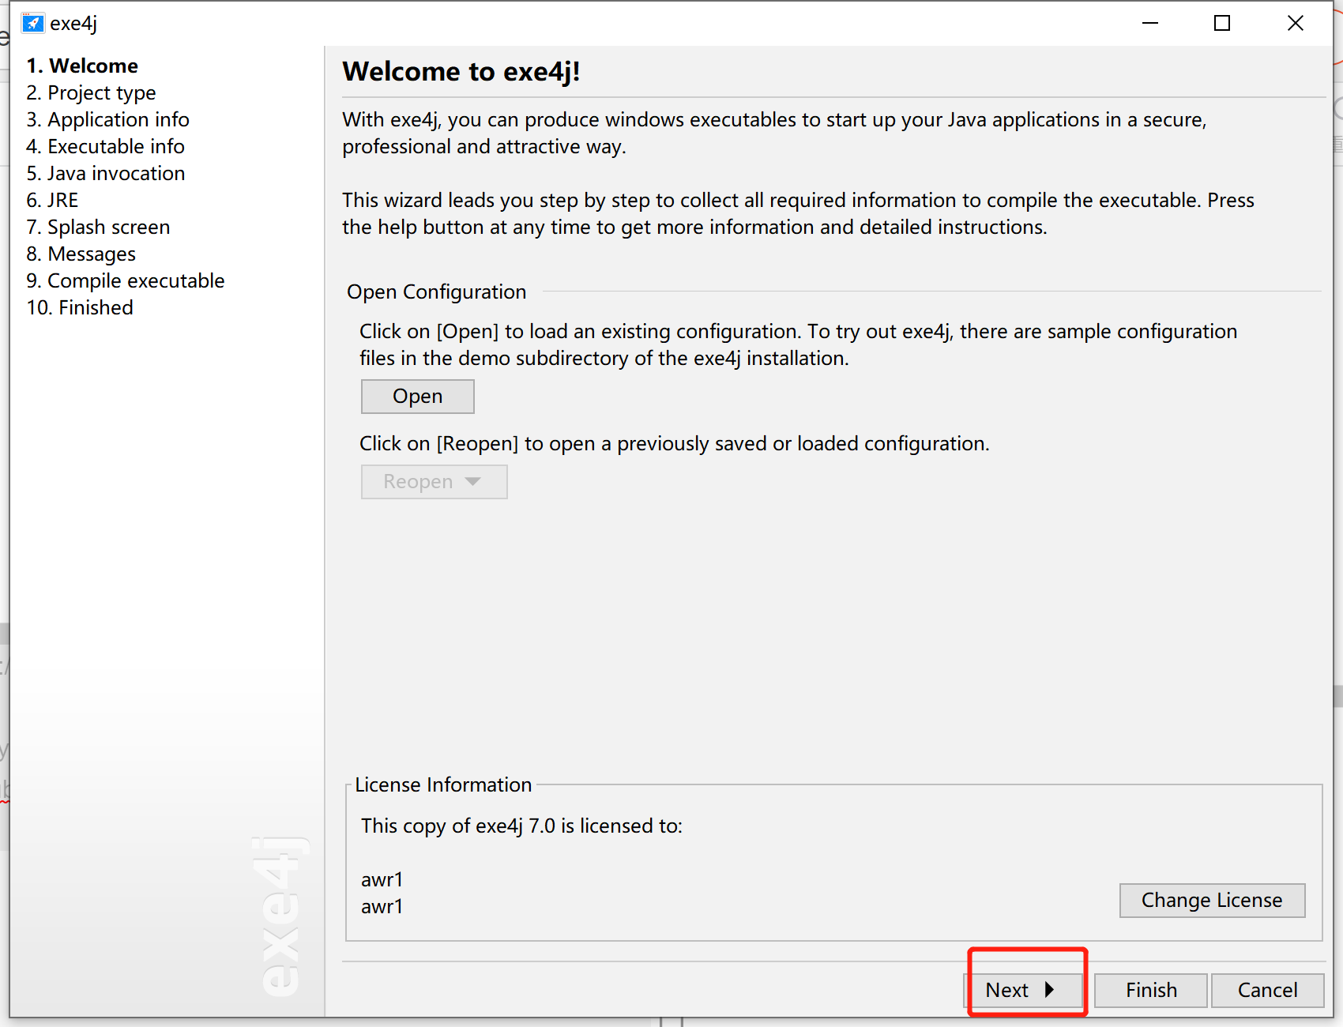Jump to Compile executable step
Screen dimensions: 1343x1027
pyautogui.click(x=126, y=280)
